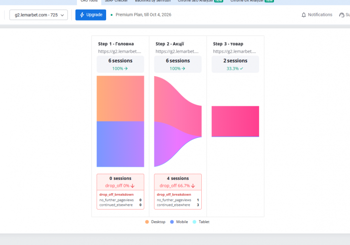This screenshot has height=245, width=350.
Task: Click the Step 3 - товар heading
Action: [x=228, y=44]
